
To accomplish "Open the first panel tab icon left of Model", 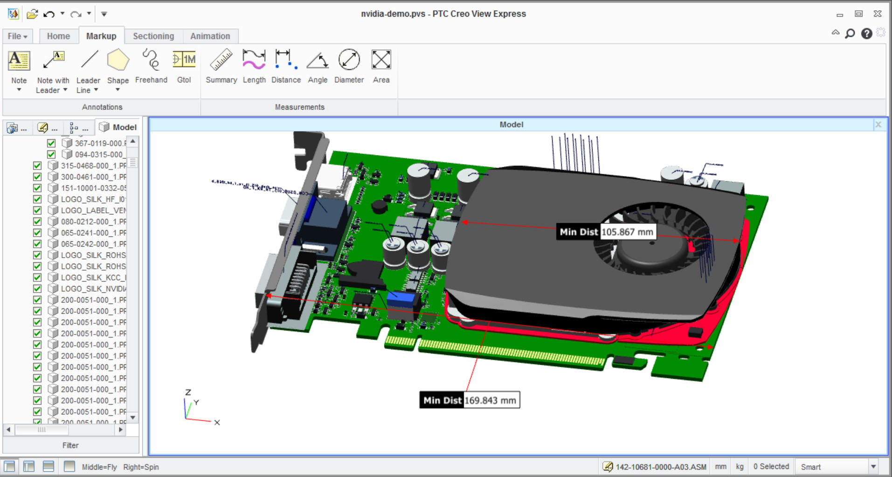I will [x=17, y=127].
